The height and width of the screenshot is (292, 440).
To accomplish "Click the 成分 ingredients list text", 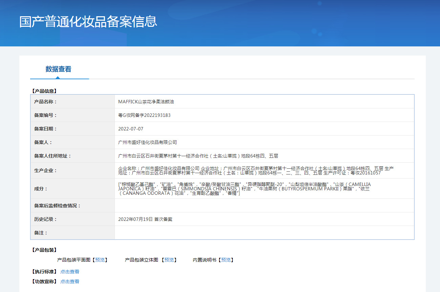I will (x=244, y=189).
